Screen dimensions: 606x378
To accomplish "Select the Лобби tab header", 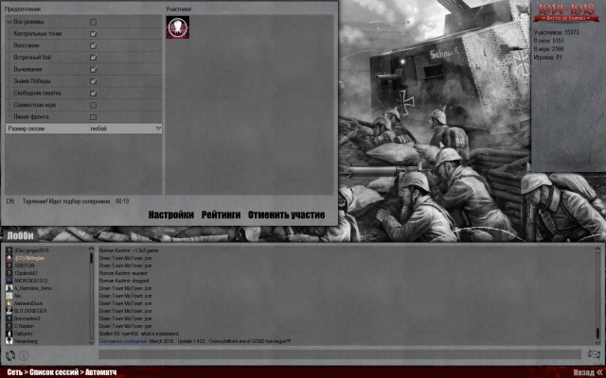I will pyautogui.click(x=20, y=235).
